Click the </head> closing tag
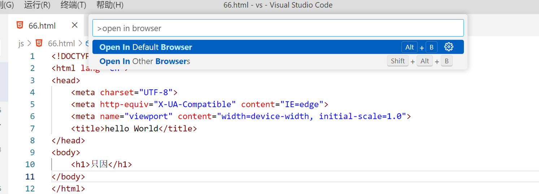This screenshot has width=539, height=194. tap(69, 140)
